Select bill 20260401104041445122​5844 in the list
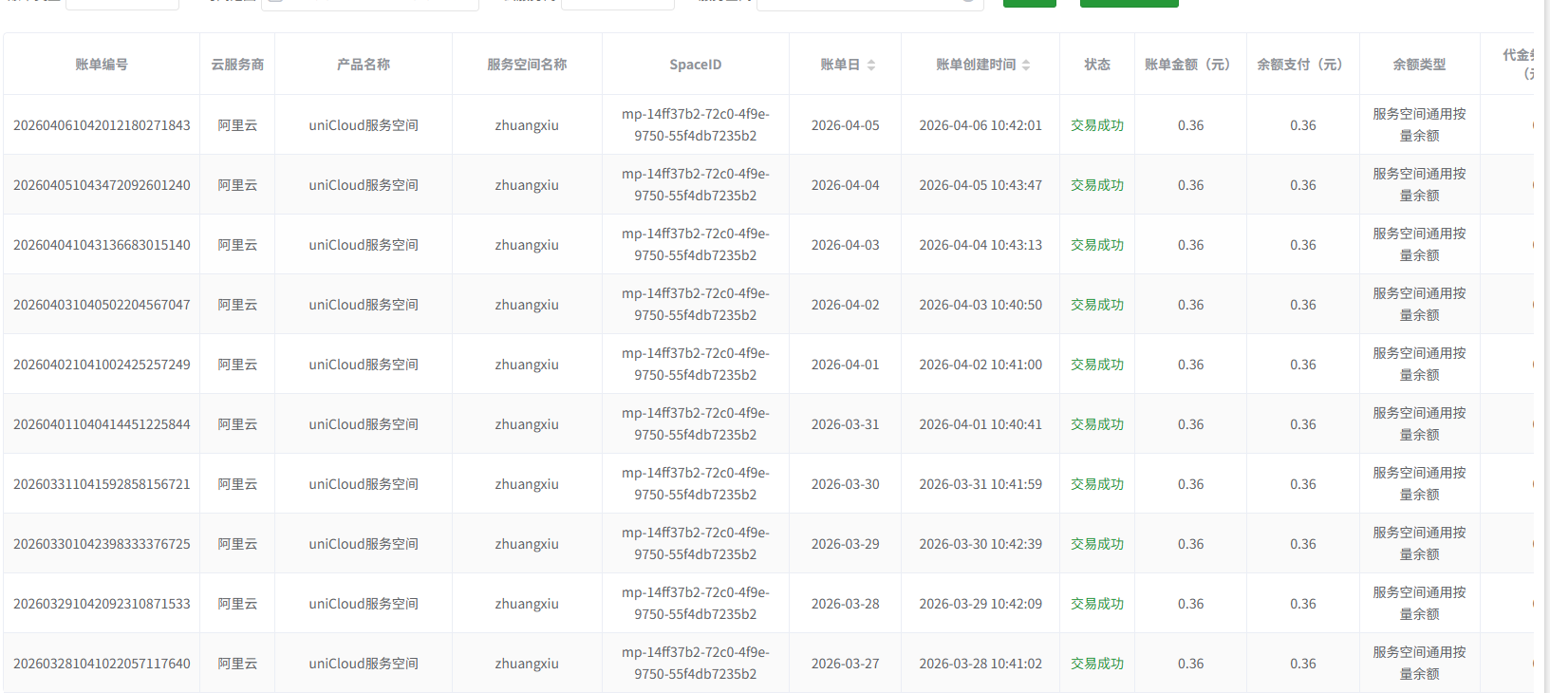The width and height of the screenshot is (1550, 693). click(102, 424)
